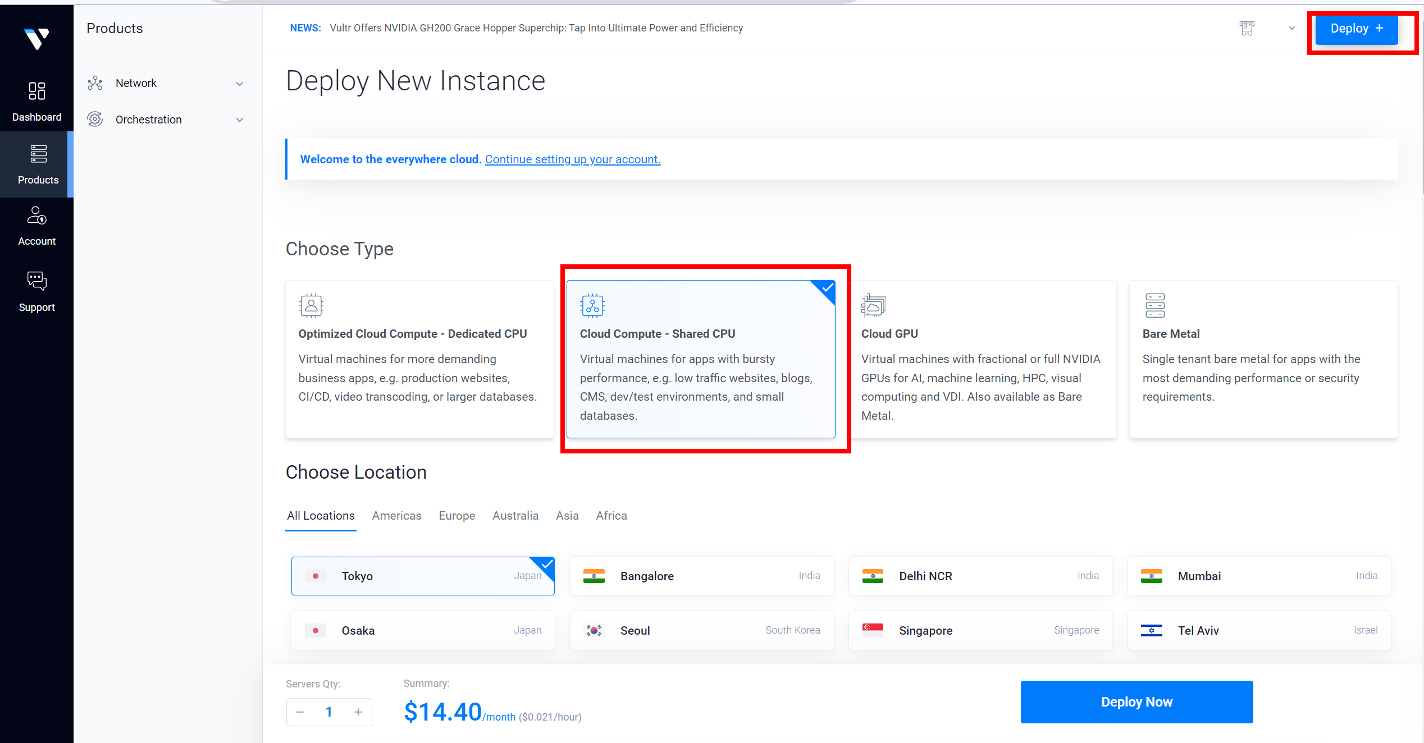This screenshot has width=1424, height=743.
Task: Click the Orchestration gear icon
Action: click(x=95, y=120)
